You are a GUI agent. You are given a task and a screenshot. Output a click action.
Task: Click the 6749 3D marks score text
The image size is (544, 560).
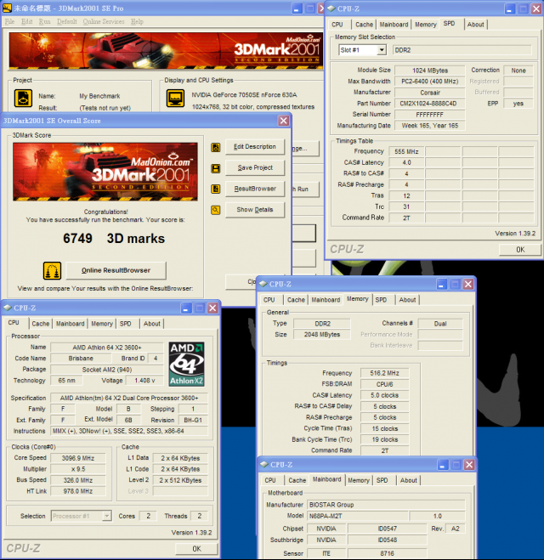click(114, 238)
